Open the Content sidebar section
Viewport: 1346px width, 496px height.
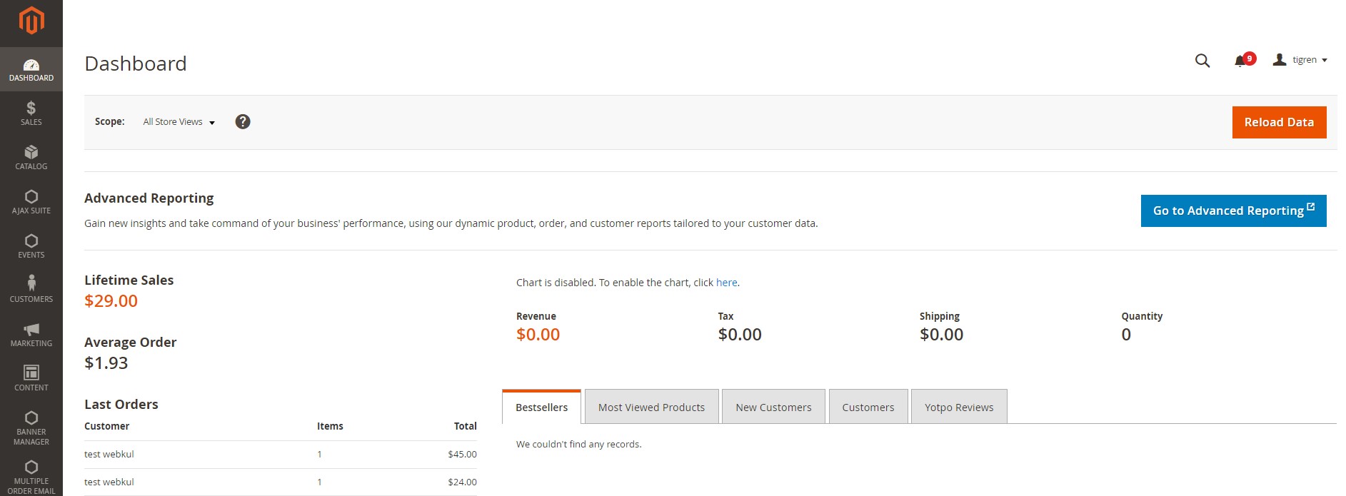31,378
